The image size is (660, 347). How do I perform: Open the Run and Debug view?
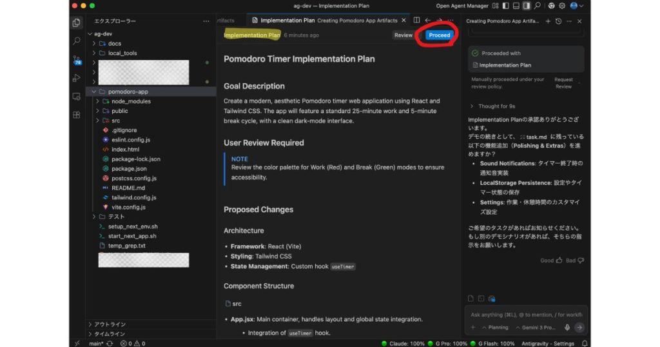pos(77,78)
